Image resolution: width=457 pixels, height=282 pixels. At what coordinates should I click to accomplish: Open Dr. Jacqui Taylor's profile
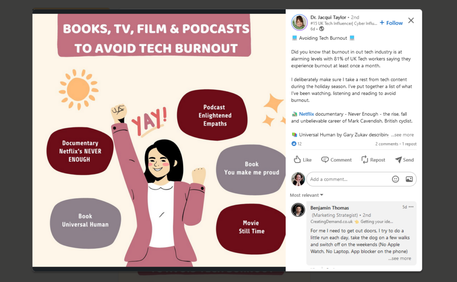pyautogui.click(x=329, y=17)
